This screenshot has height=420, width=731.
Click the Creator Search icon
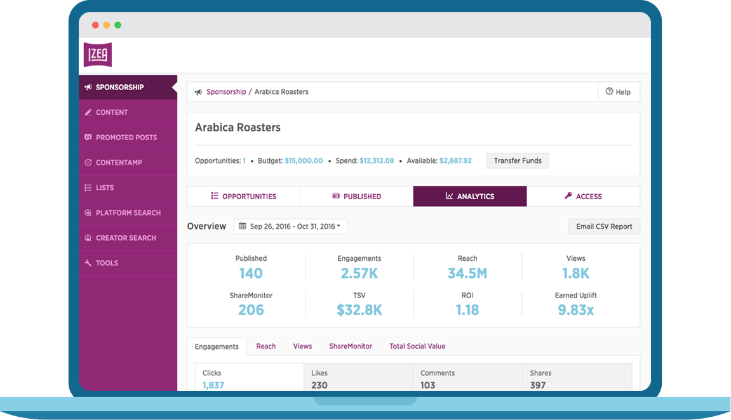(88, 238)
